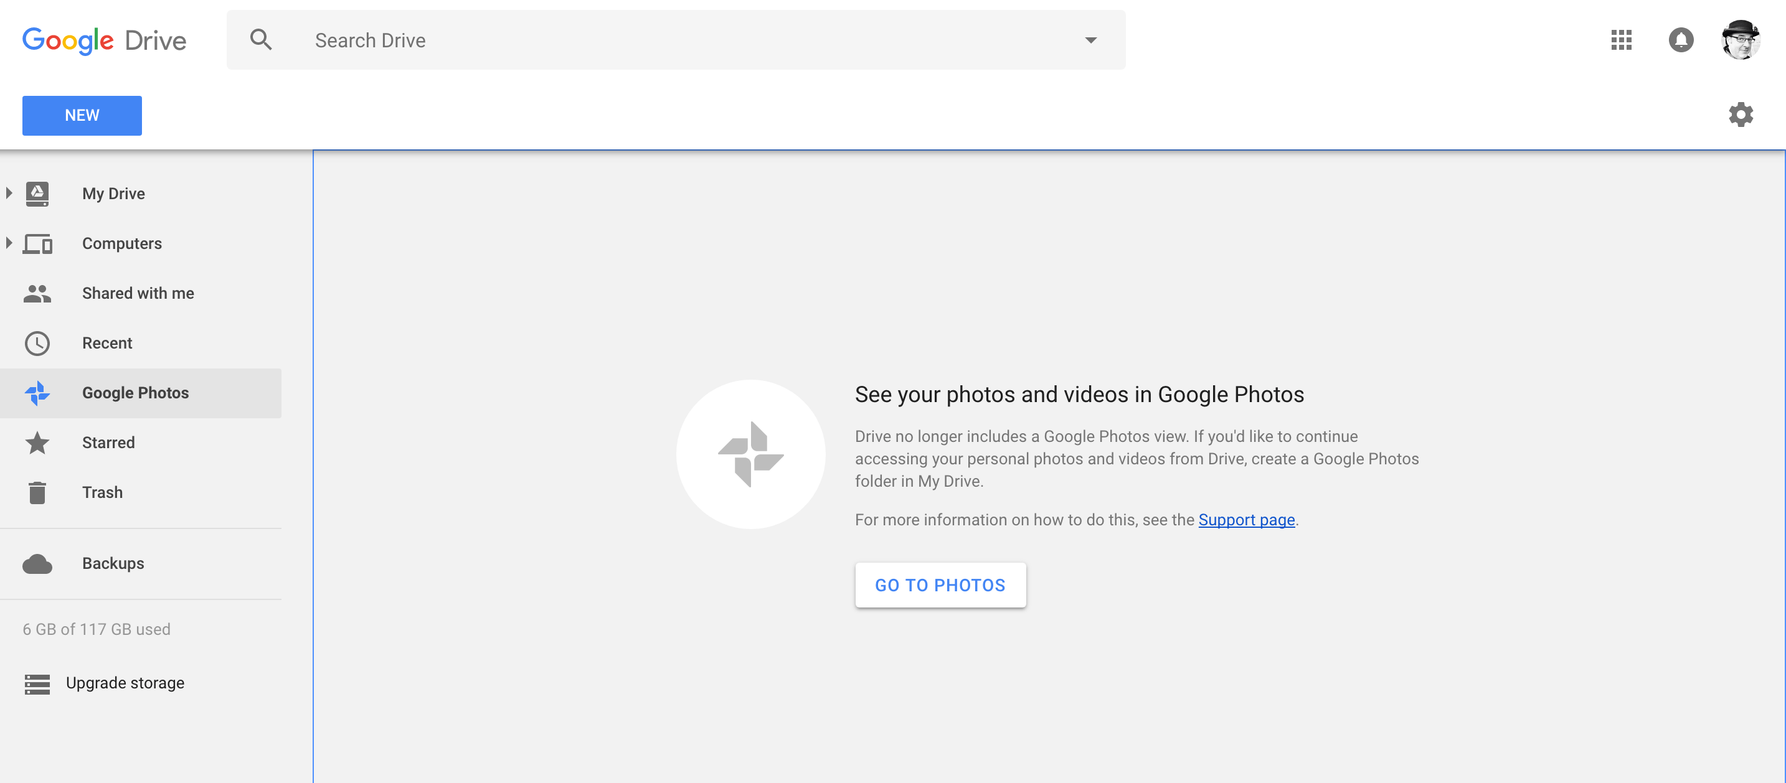This screenshot has width=1786, height=783.
Task: Click the '6 GB of 117 GB used' text
Action: (x=97, y=629)
